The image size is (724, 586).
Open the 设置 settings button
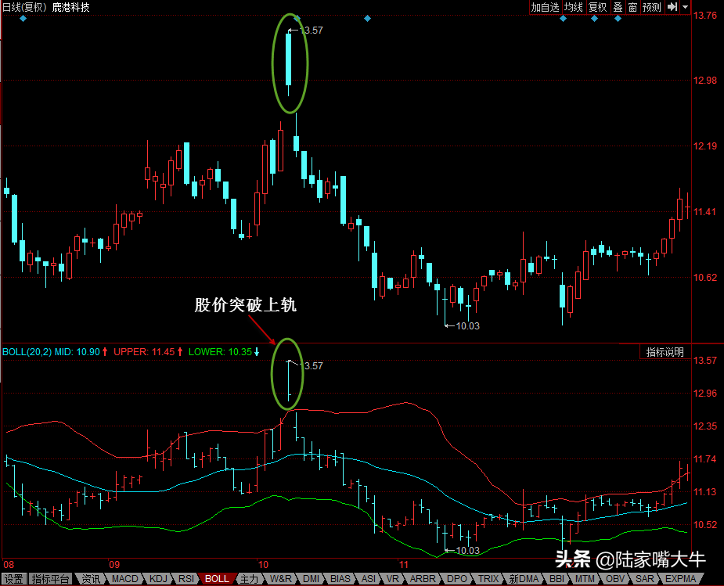coord(14,579)
